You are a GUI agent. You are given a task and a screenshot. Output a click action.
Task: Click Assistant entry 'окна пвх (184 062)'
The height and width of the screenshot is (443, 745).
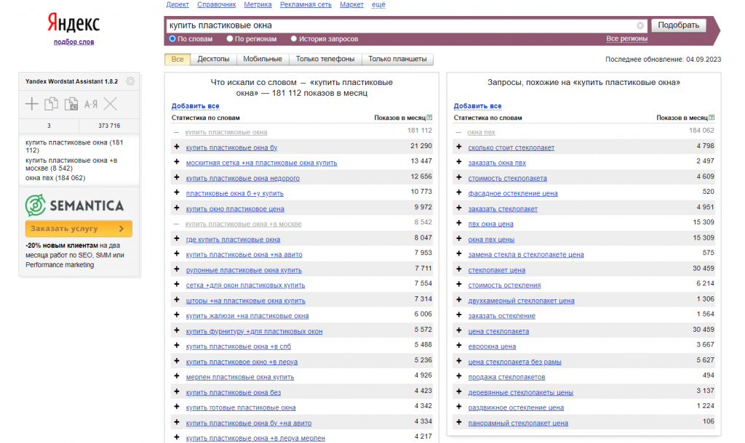(x=55, y=178)
